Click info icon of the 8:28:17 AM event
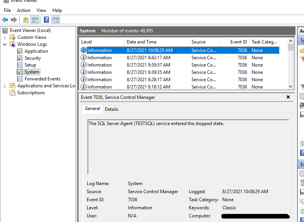304x222 pixels. click(x=83, y=79)
